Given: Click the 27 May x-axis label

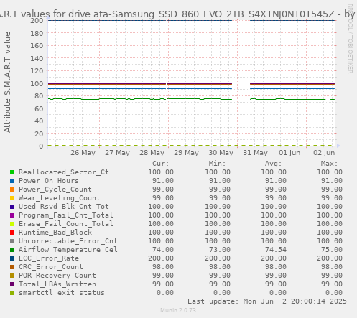Looking at the screenshot, I should [117, 153].
